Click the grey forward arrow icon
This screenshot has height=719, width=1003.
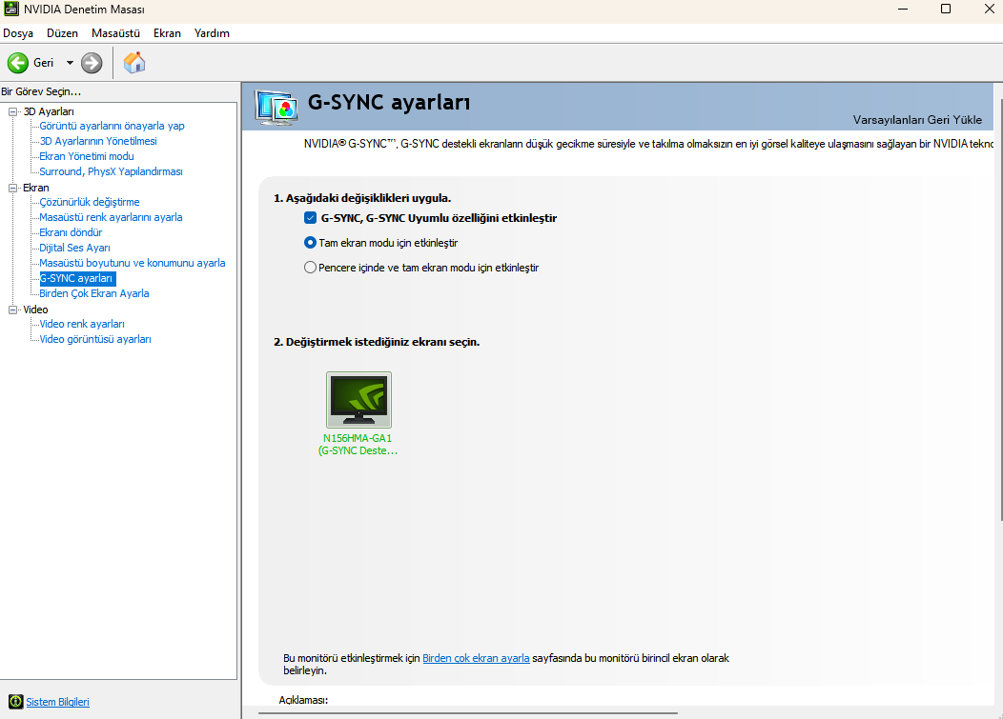[92, 63]
